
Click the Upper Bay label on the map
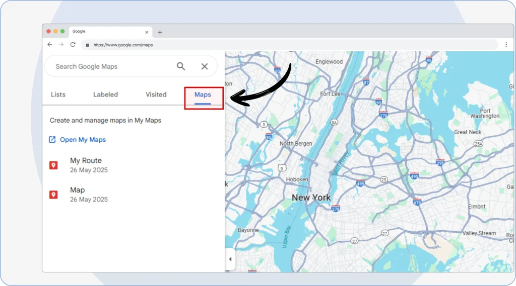click(287, 236)
